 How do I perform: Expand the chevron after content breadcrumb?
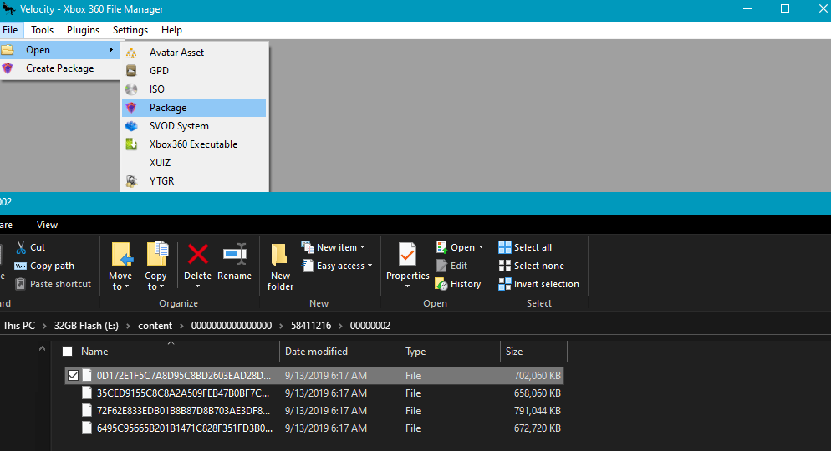181,326
